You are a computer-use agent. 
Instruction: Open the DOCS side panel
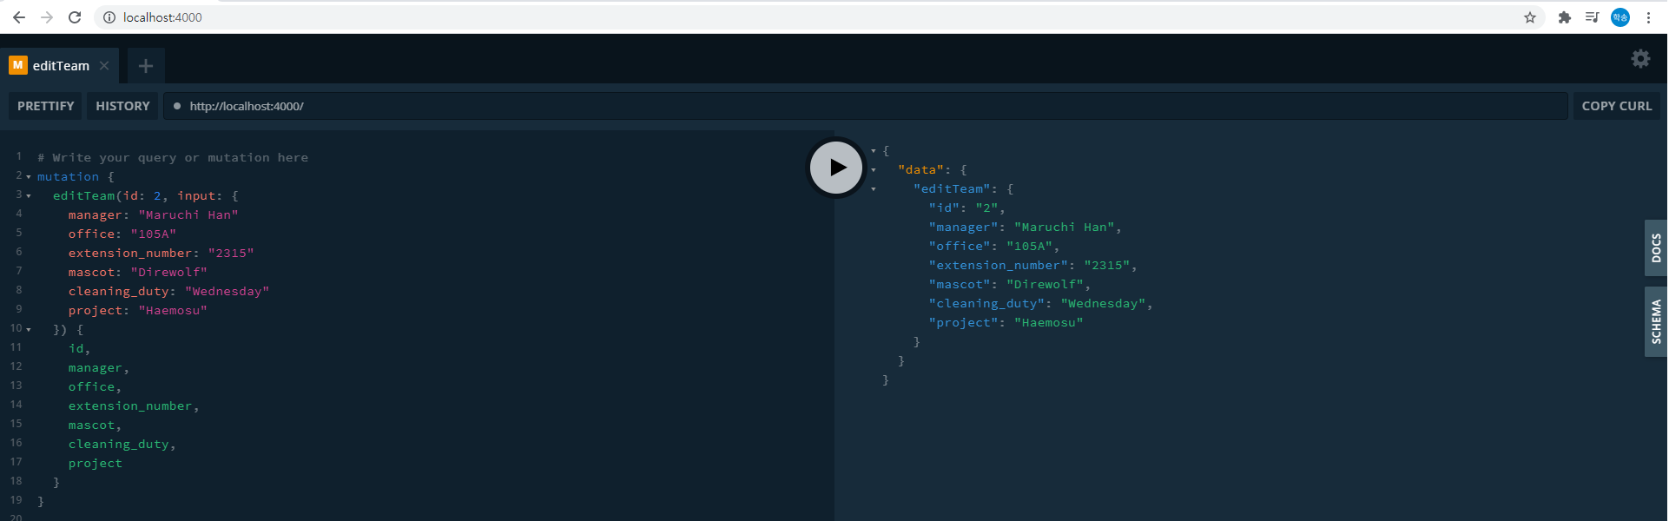click(x=1656, y=248)
